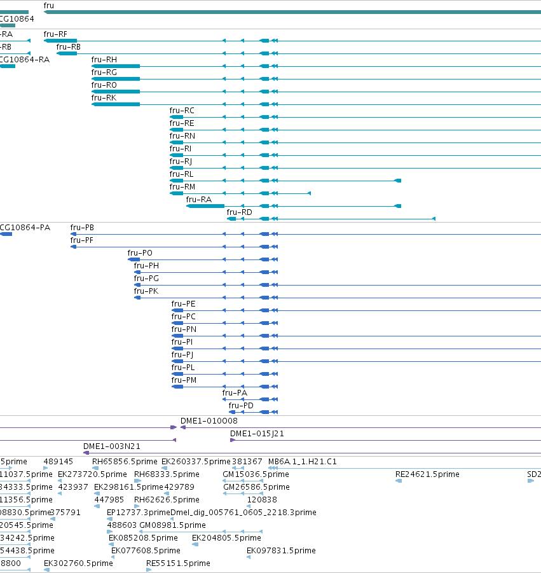This screenshot has width=541, height=573.
Task: Select the fru-PH protein label
Action: pyautogui.click(x=146, y=266)
